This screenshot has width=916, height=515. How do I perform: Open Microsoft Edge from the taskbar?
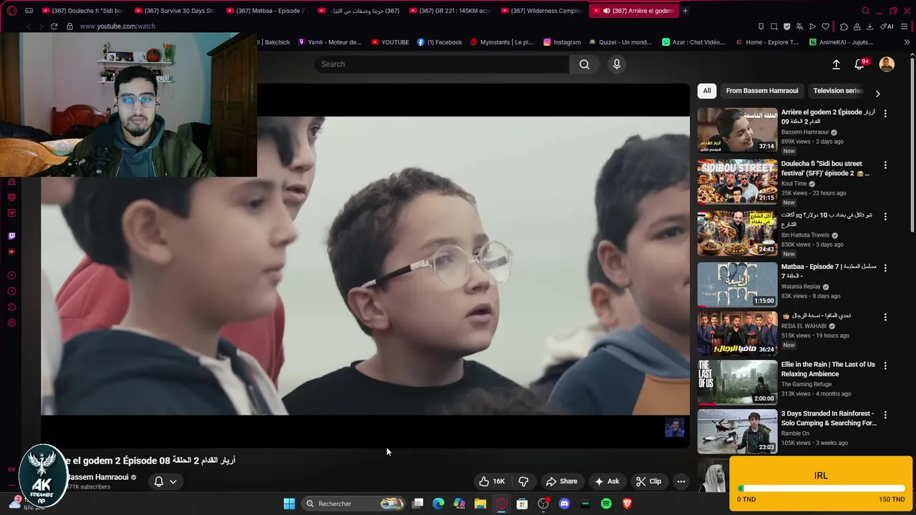[439, 504]
